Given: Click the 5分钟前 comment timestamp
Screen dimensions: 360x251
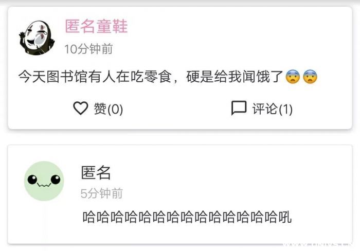Looking at the screenshot, I should click(x=102, y=193).
